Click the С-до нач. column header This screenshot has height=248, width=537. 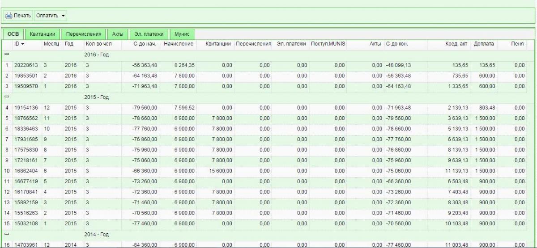point(145,44)
